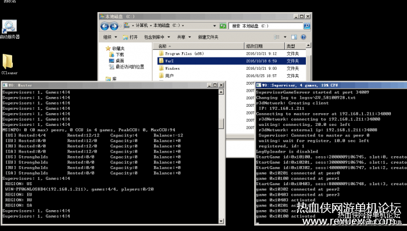Open the 包含到库中 dropdown
This screenshot has width=407, height=231.
click(x=157, y=37)
